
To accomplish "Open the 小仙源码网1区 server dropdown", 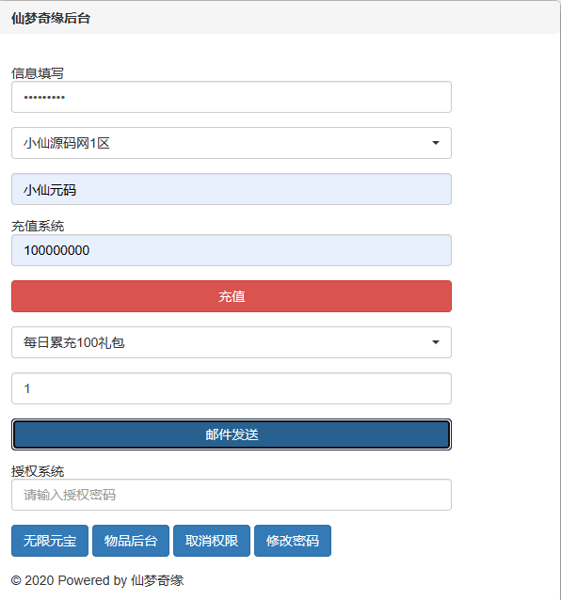I will click(232, 143).
